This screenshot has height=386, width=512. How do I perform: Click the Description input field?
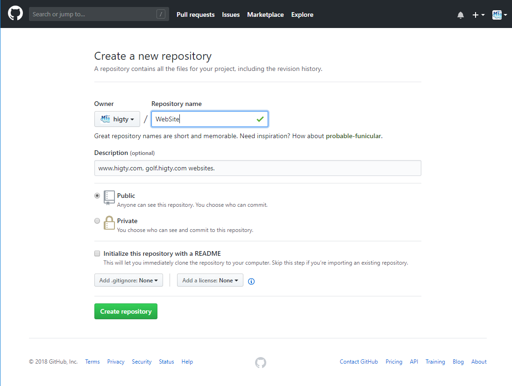click(257, 168)
